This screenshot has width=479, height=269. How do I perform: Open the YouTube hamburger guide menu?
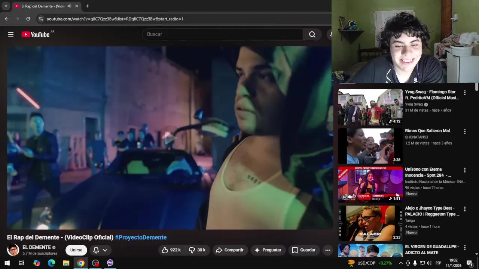10,34
